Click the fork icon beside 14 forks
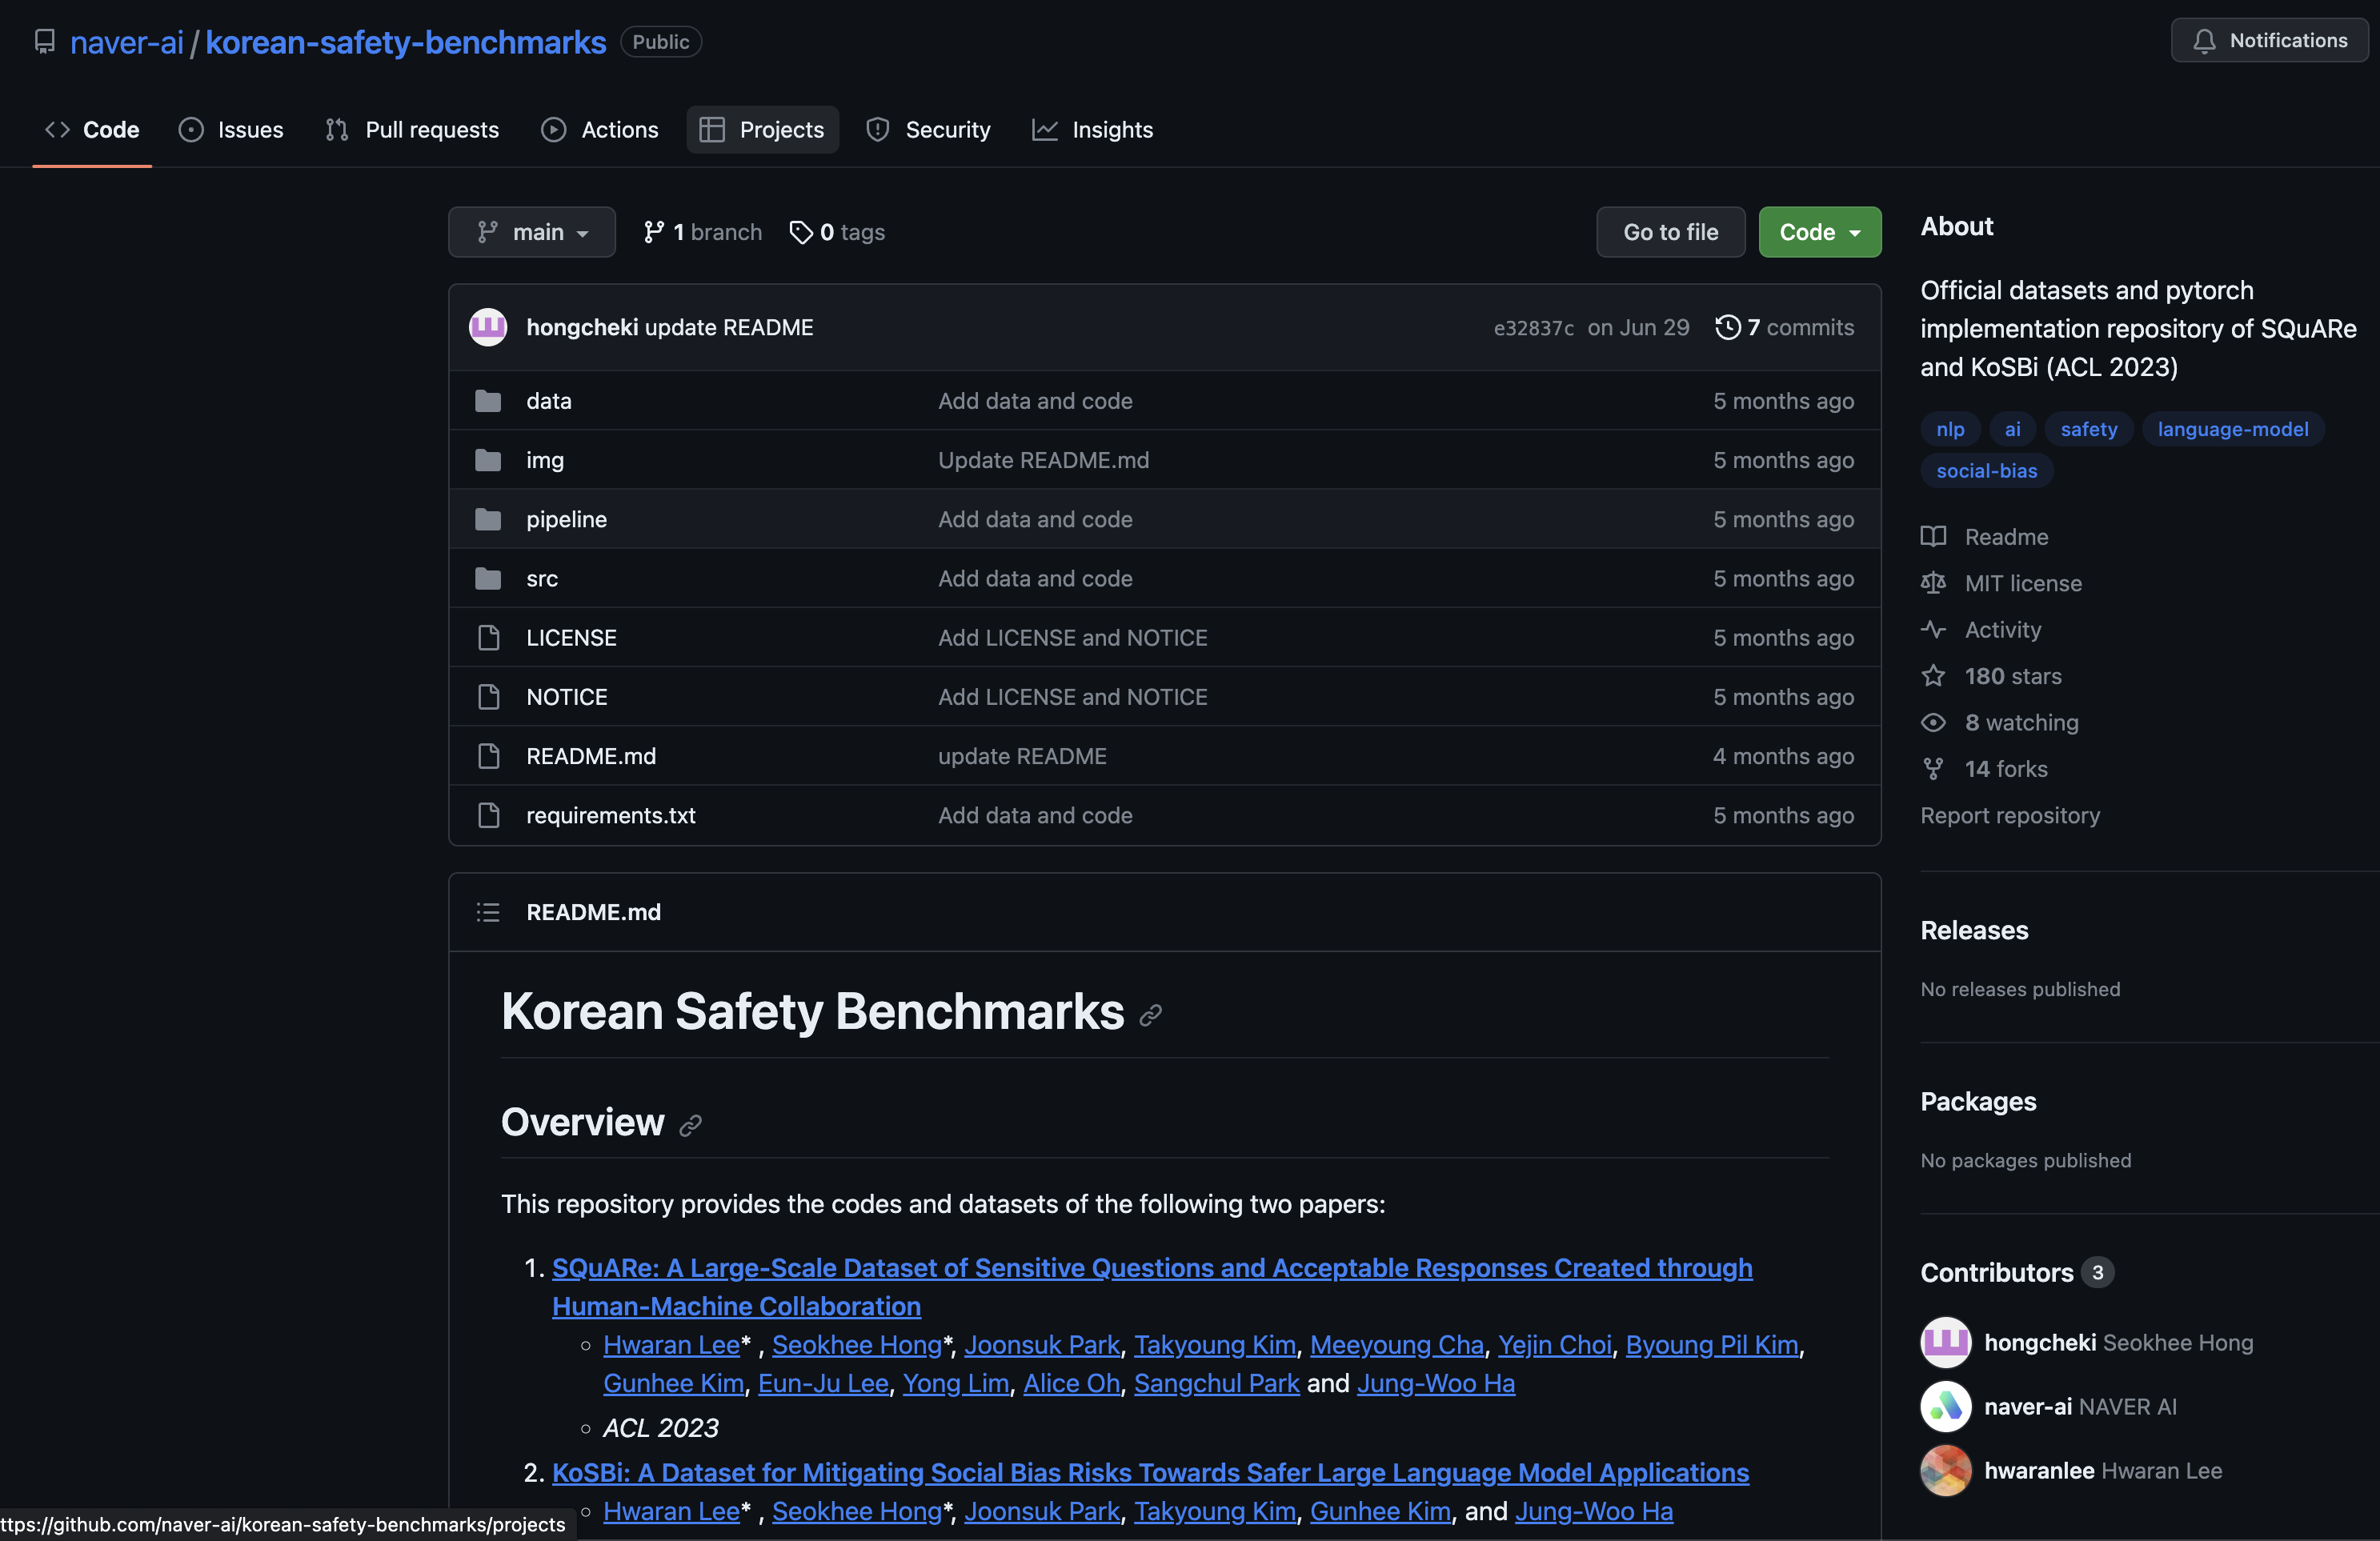Image resolution: width=2380 pixels, height=1541 pixels. point(1933,769)
